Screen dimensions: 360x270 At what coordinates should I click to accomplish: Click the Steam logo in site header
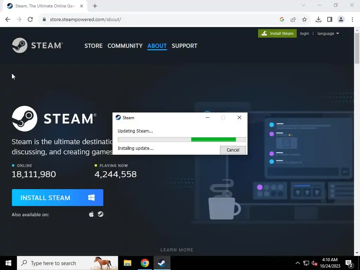tap(37, 45)
